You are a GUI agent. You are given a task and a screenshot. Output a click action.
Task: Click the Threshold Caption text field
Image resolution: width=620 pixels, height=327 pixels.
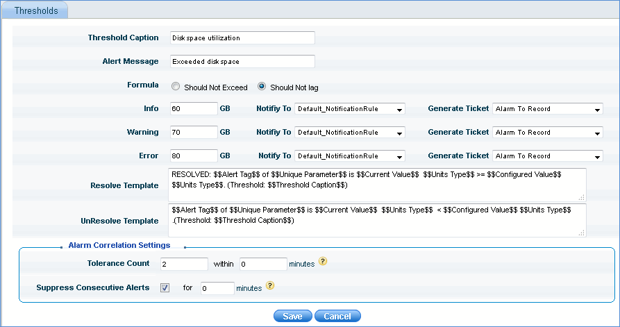[242, 37]
